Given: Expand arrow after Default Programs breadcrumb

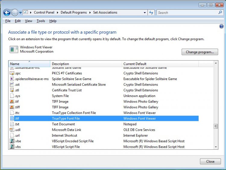Looking at the screenshot, I should click(x=90, y=13).
